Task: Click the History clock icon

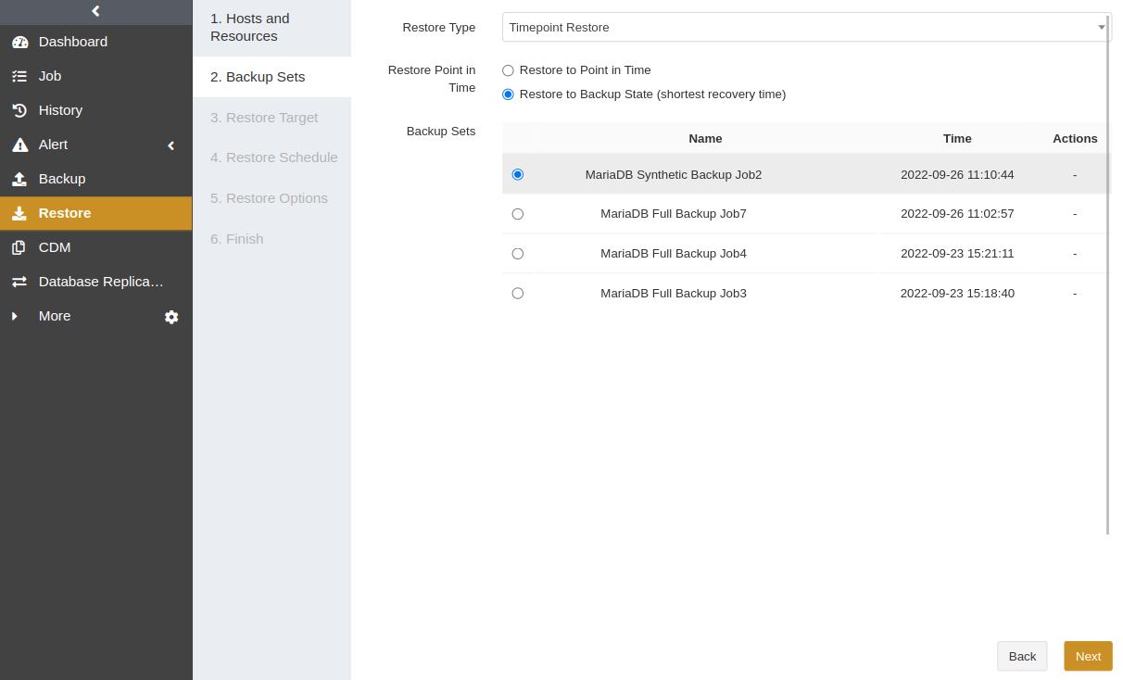Action: pos(19,110)
